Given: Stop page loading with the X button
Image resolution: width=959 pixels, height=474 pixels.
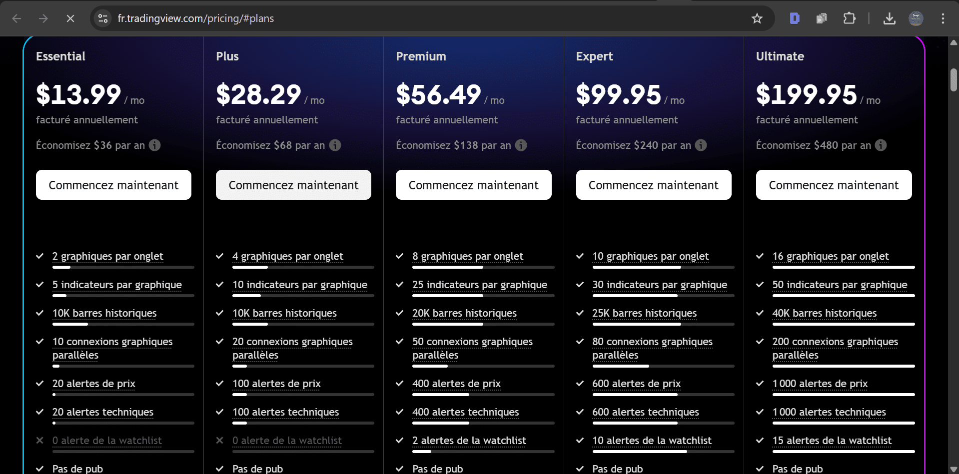Looking at the screenshot, I should coord(70,18).
